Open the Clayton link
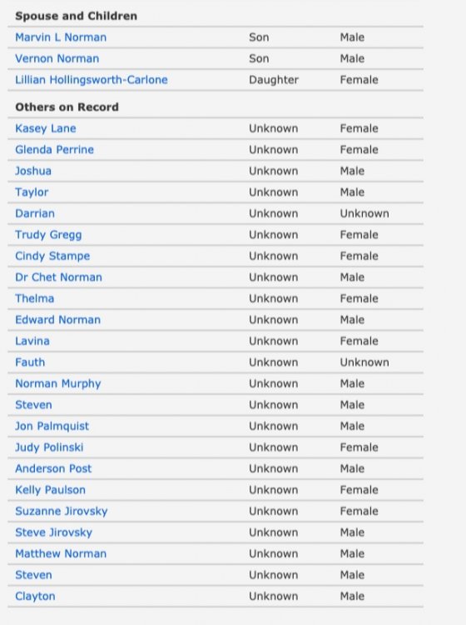466x625 pixels. 36,597
